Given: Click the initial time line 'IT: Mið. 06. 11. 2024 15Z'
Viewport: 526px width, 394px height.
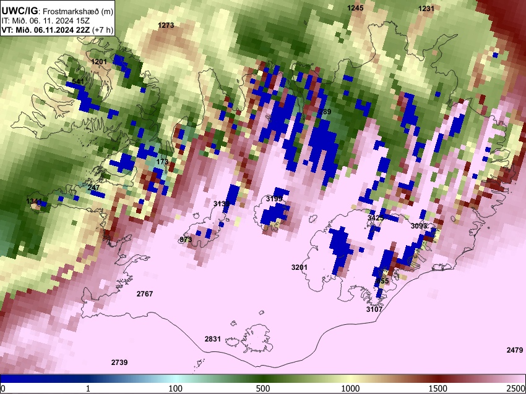Looking at the screenshot, I should point(47,21).
